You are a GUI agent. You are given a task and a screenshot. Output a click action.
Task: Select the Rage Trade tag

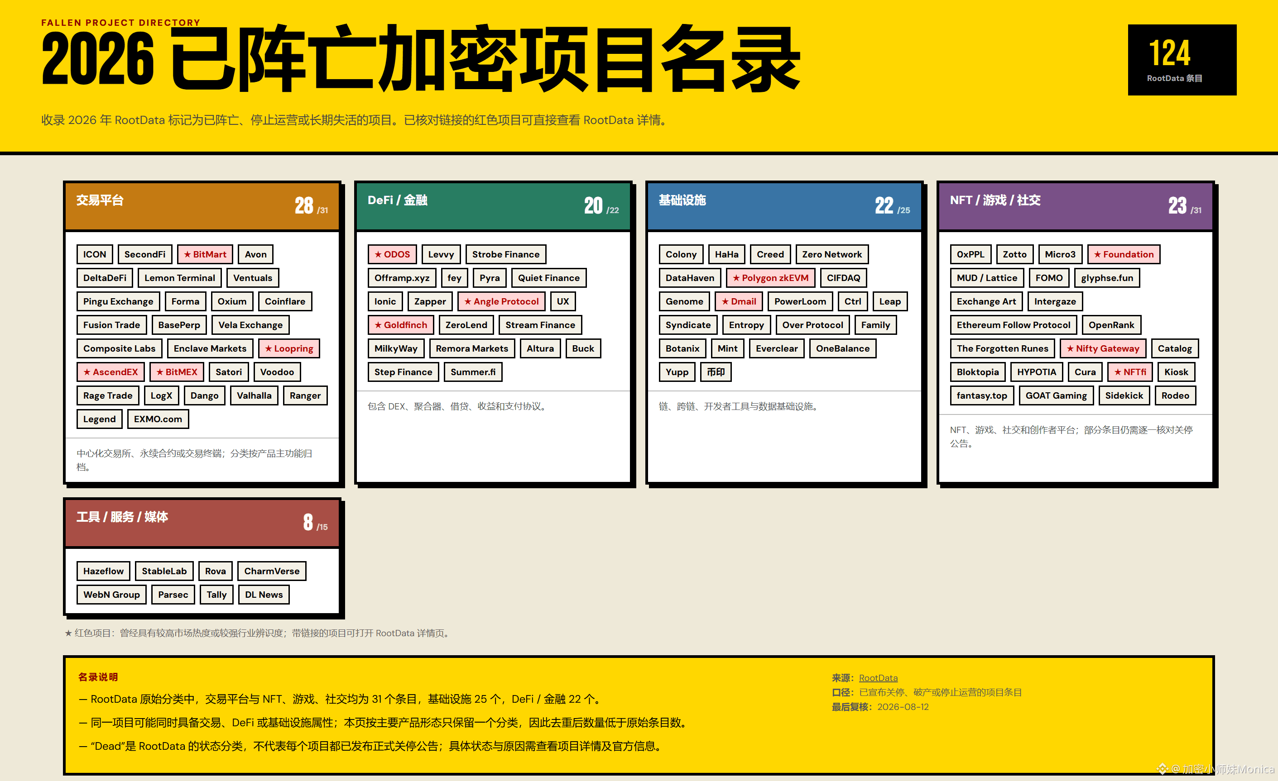tap(108, 395)
